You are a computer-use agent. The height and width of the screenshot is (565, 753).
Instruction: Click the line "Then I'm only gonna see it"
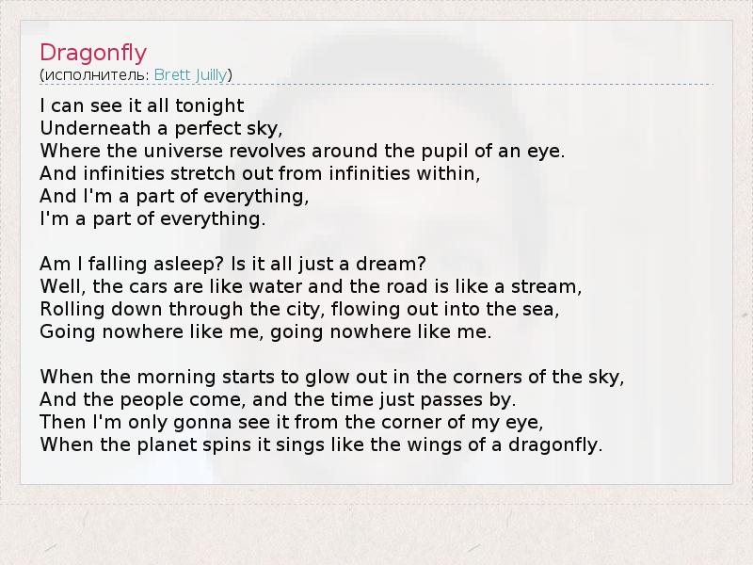coord(292,422)
